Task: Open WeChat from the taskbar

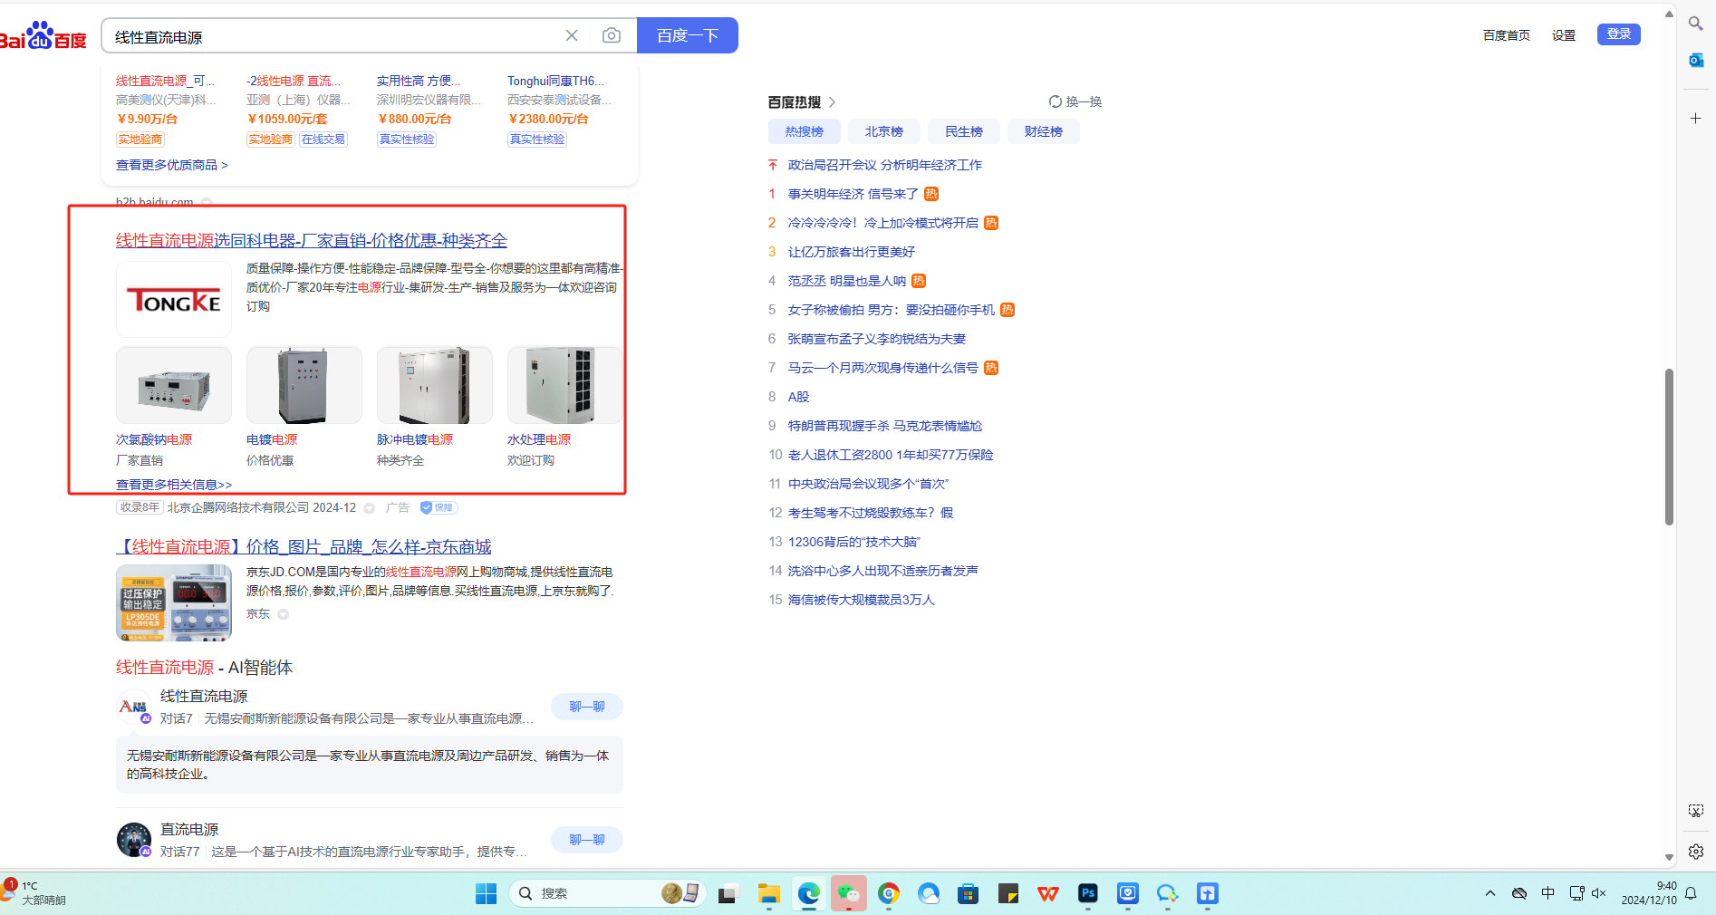Action: point(849,894)
